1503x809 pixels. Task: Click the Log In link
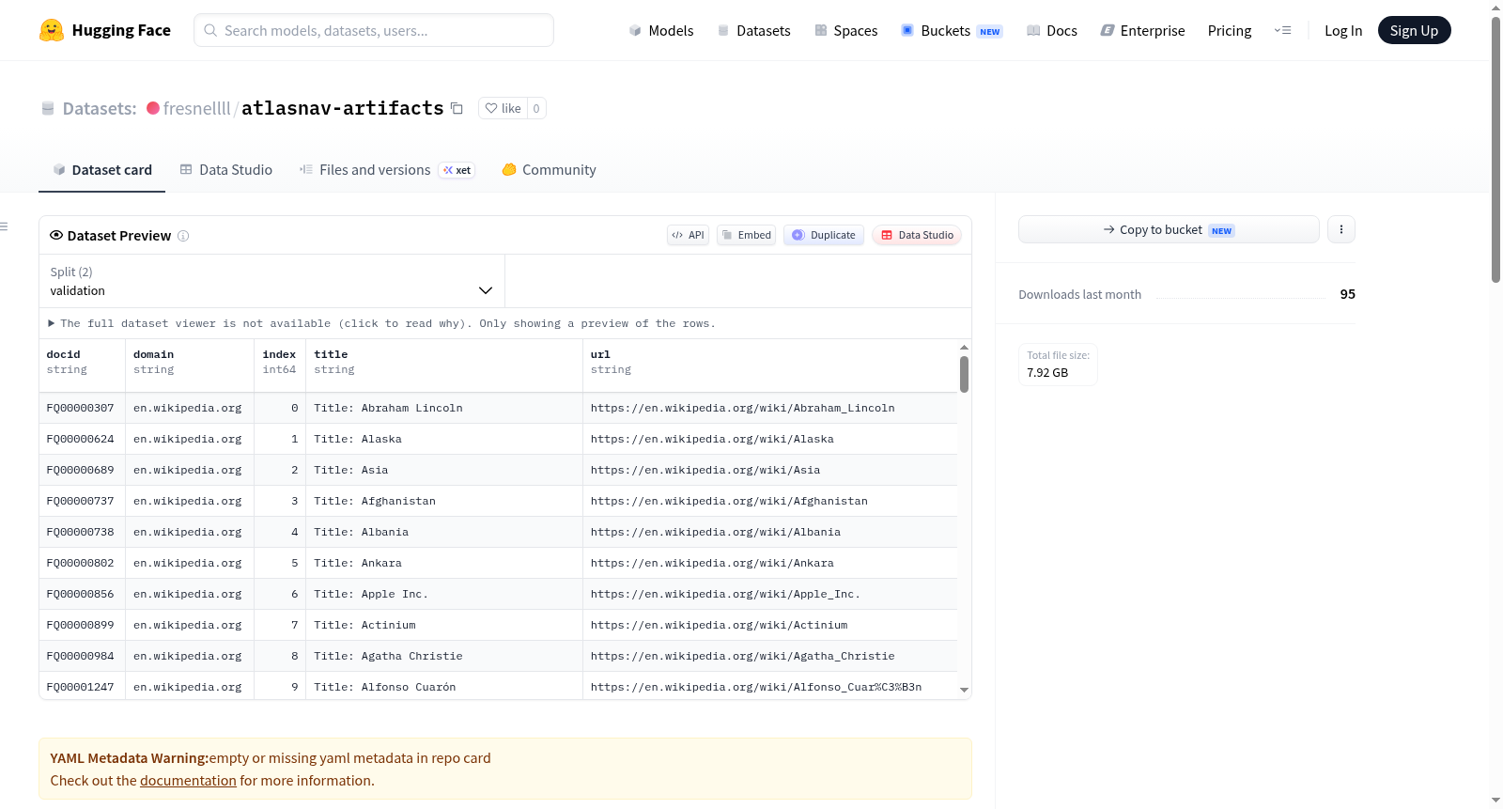pyautogui.click(x=1343, y=30)
